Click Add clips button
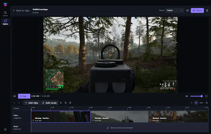The height and width of the screenshot is (134, 211). click(32, 103)
